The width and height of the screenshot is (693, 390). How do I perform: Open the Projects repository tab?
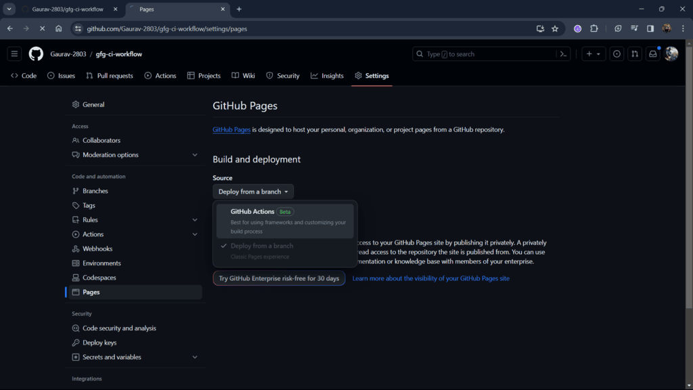click(204, 76)
